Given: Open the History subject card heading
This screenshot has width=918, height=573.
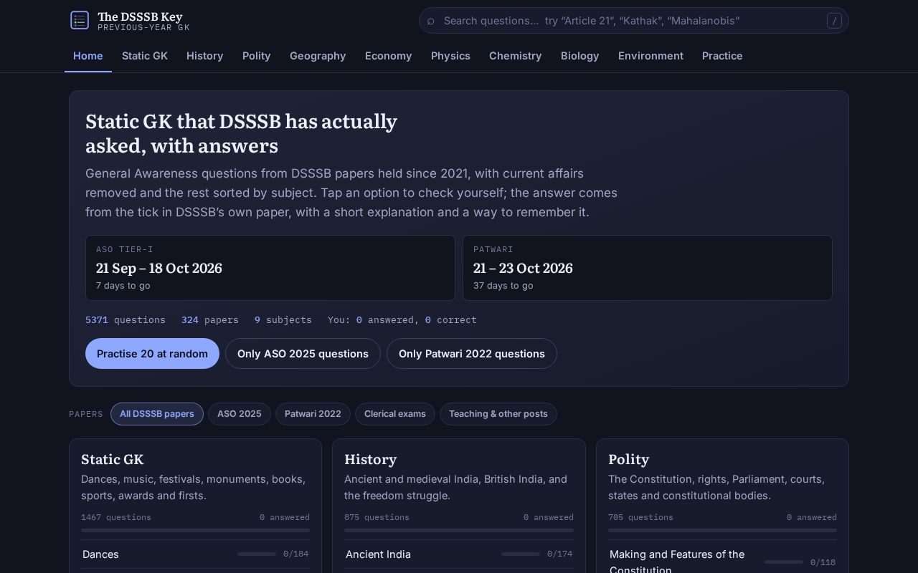Looking at the screenshot, I should [x=371, y=459].
